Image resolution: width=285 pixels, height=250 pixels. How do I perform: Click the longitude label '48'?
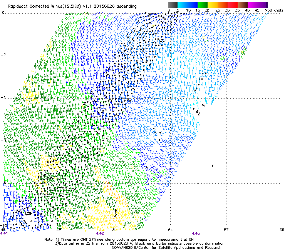tap(59, 230)
